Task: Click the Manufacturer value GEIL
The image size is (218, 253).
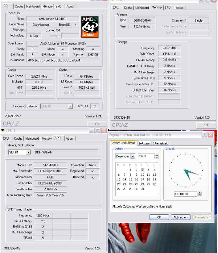Action: (50, 177)
